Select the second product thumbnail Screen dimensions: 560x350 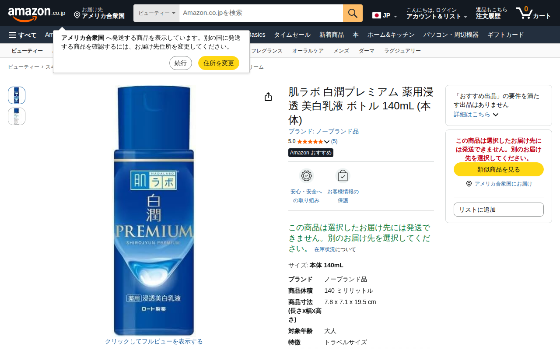[17, 116]
